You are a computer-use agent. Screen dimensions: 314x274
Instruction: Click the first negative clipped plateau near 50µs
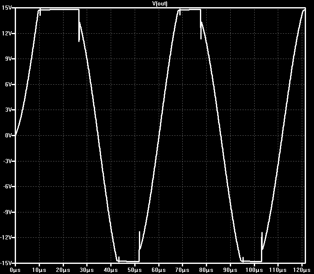128,261
